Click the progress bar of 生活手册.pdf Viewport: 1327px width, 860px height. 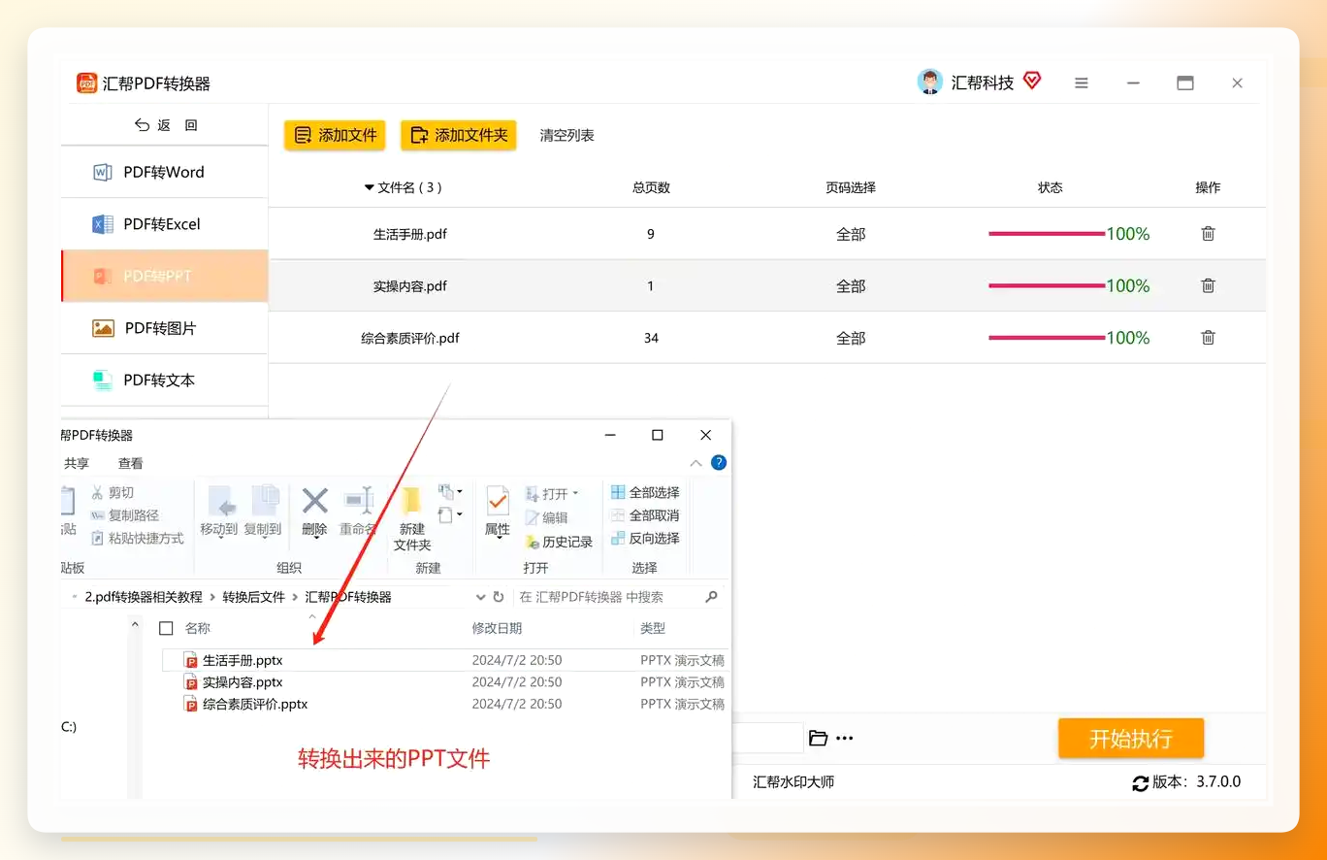(x=1047, y=234)
